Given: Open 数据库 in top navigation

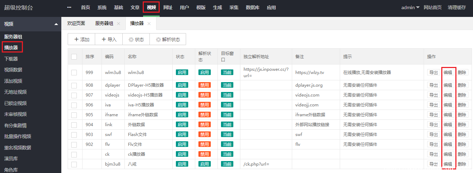Looking at the screenshot, I should 253,7.
